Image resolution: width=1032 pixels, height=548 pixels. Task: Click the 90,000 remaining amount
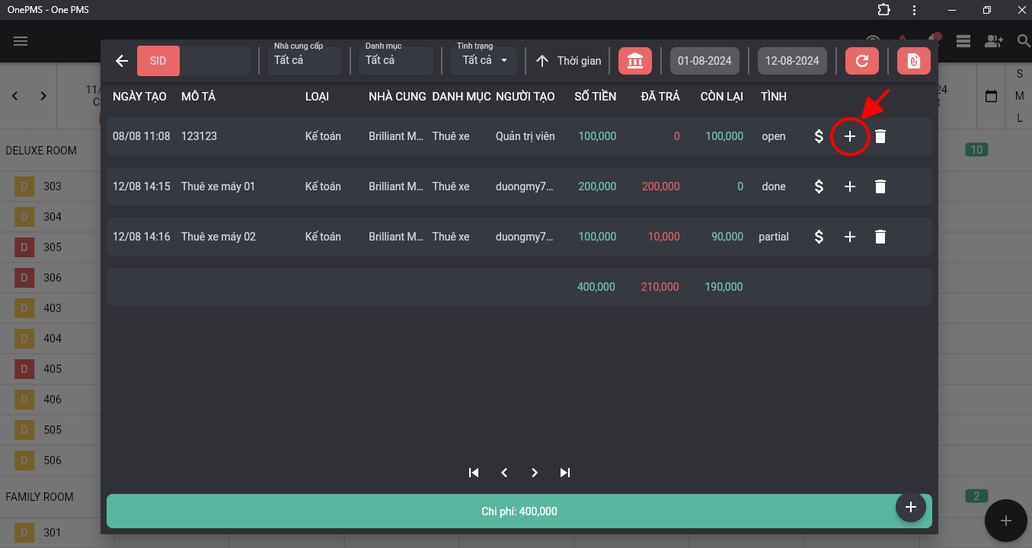pyautogui.click(x=727, y=237)
